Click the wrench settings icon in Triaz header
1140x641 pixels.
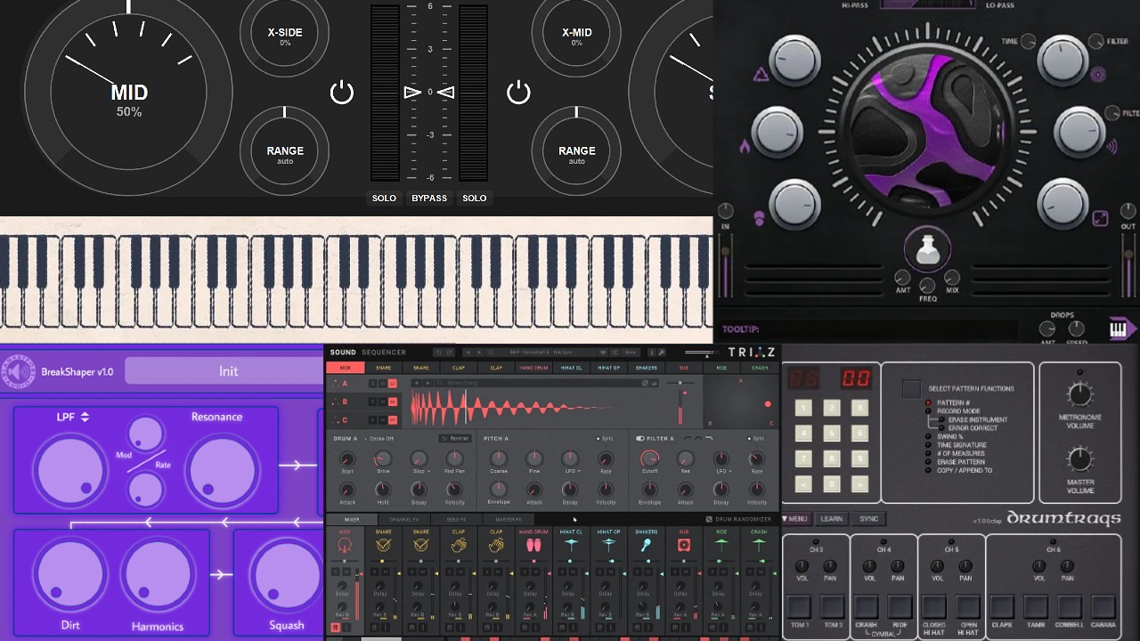coord(662,352)
